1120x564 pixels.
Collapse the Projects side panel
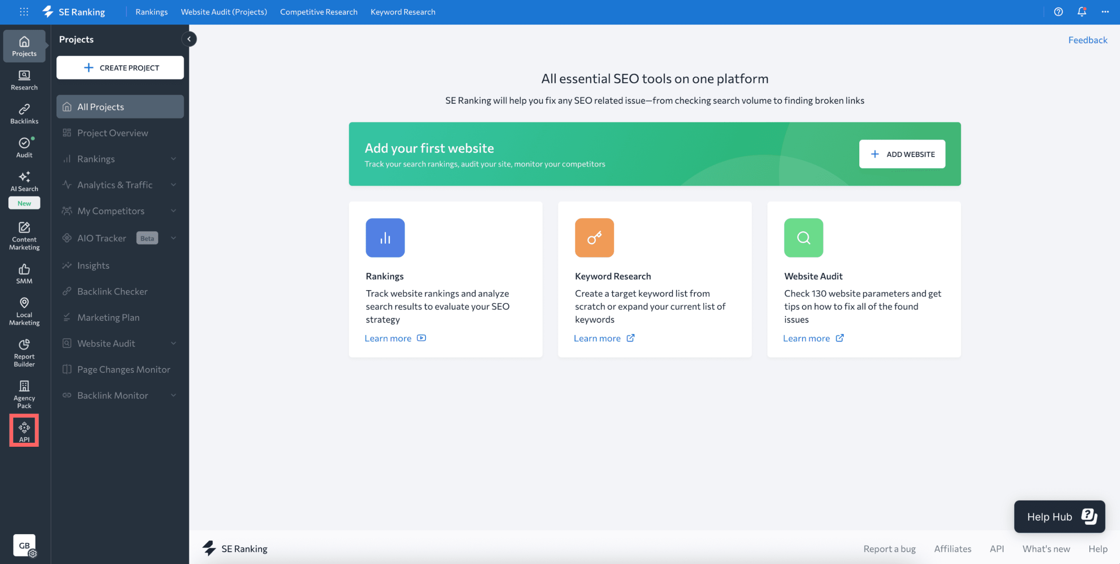click(x=189, y=39)
